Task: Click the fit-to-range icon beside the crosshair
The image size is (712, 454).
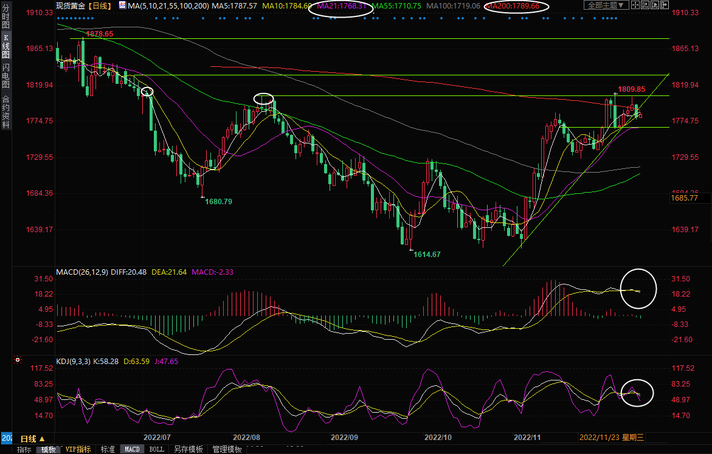Action: (x=646, y=5)
